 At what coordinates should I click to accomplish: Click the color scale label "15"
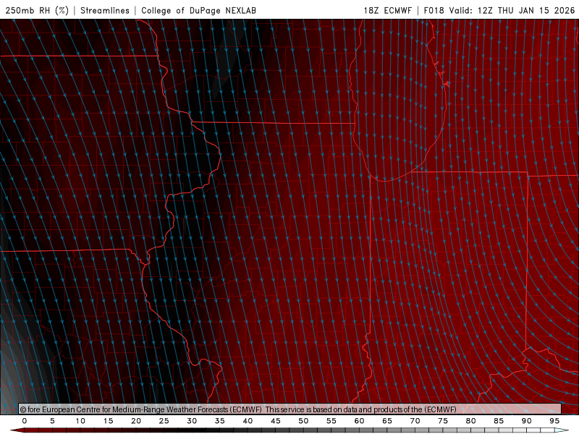[x=108, y=421]
